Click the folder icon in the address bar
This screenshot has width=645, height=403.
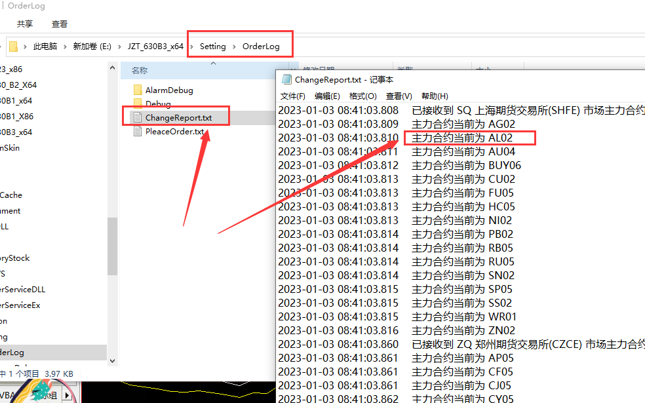click(13, 47)
